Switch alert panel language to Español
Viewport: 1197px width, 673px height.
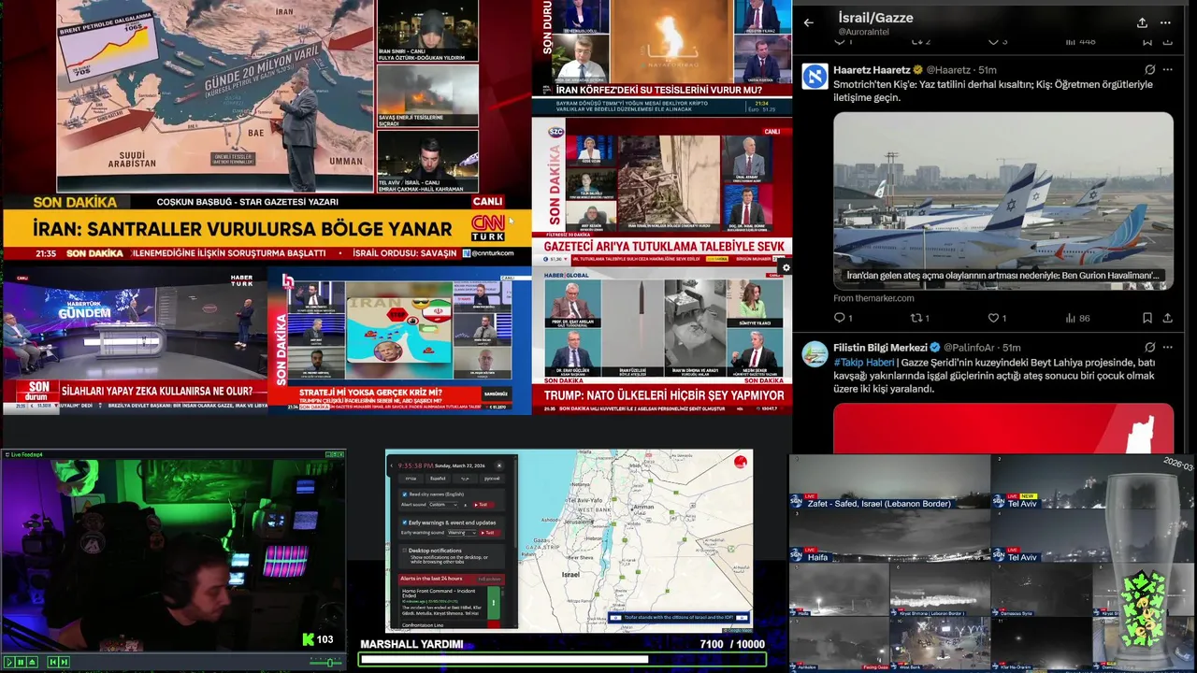click(x=438, y=479)
